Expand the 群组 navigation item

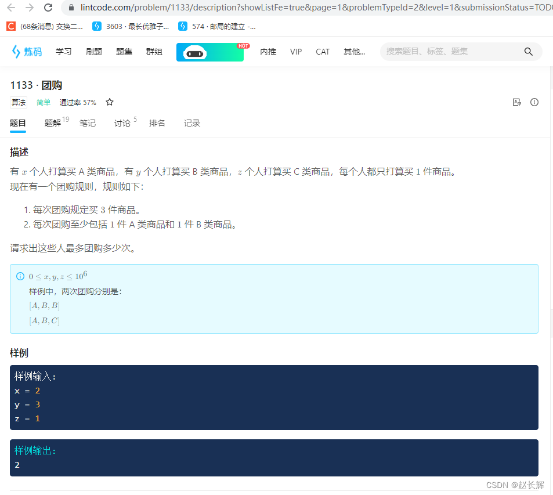[x=154, y=52]
